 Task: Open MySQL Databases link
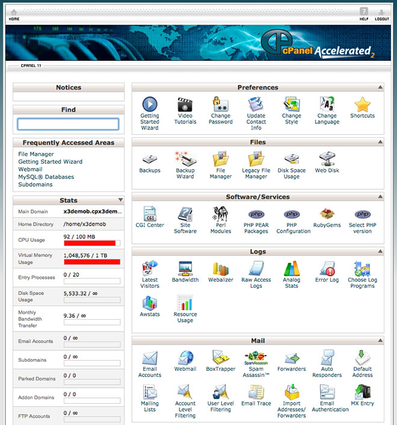coord(46,177)
